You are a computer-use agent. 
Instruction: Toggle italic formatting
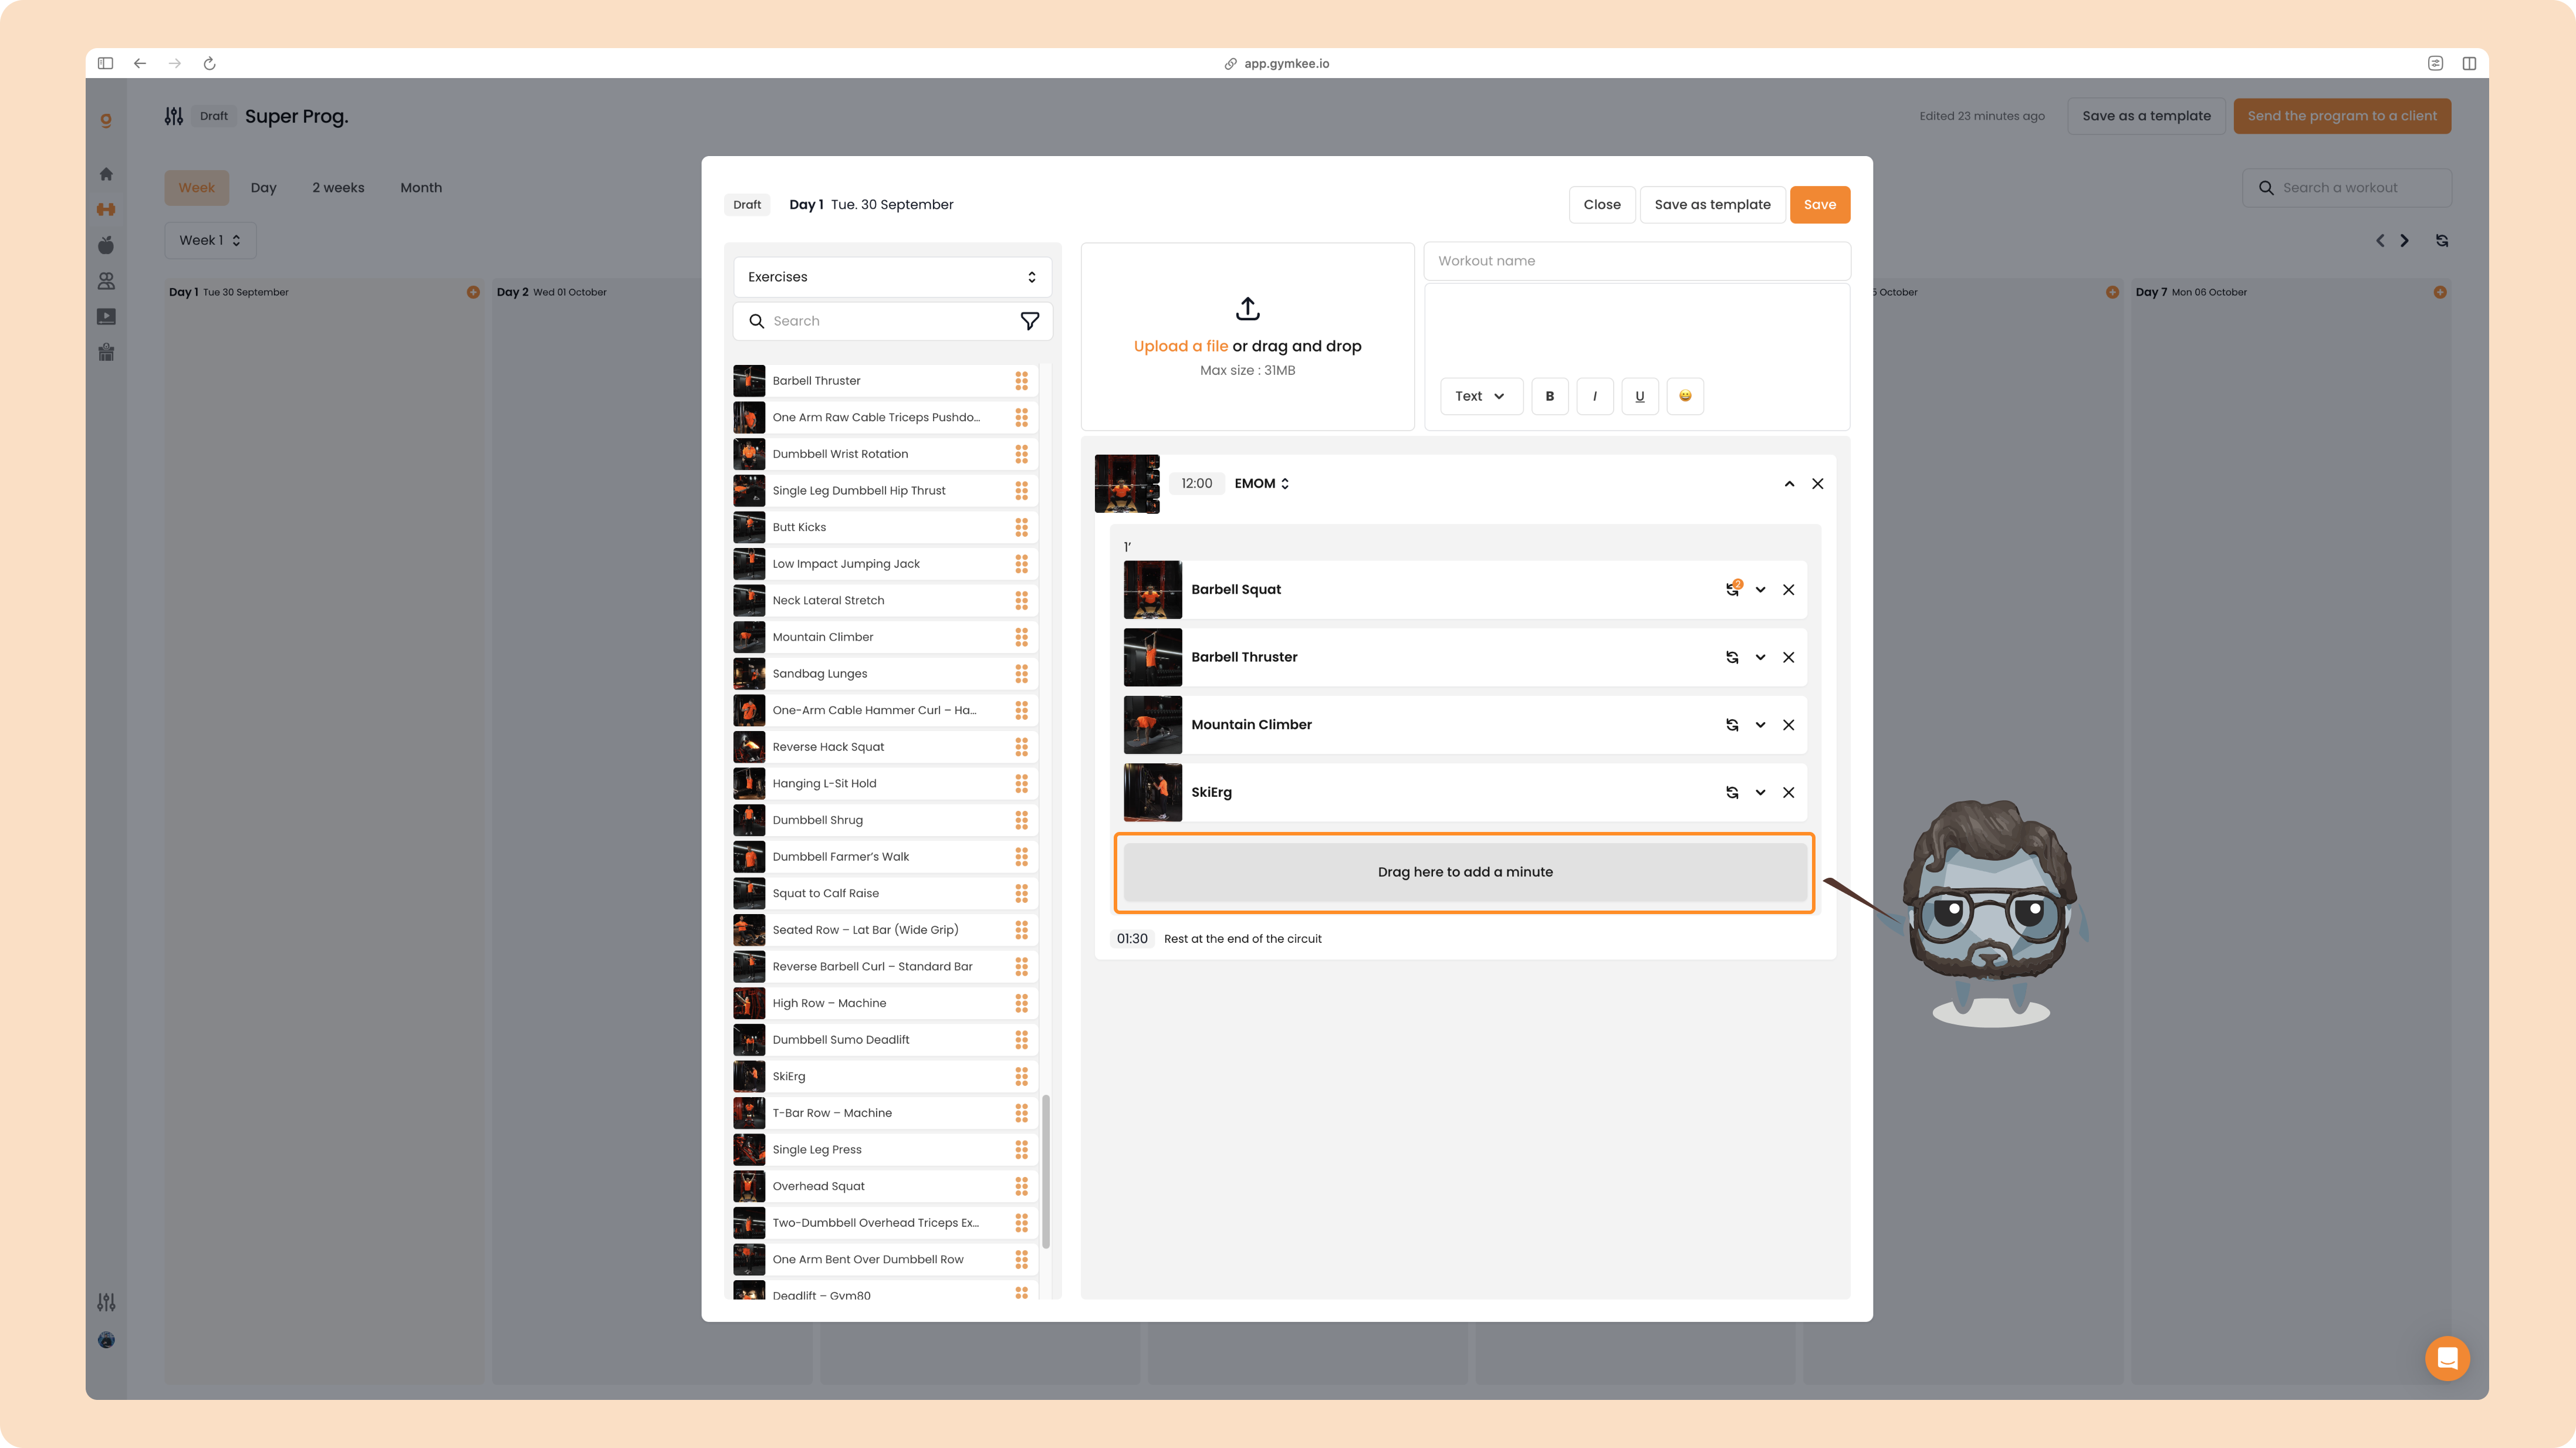pos(1594,396)
